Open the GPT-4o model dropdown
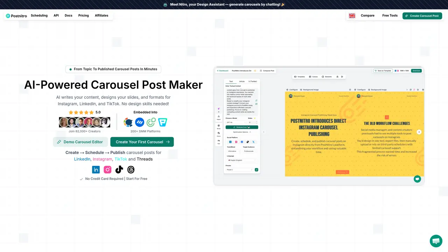The image size is (448, 252). coord(236,122)
